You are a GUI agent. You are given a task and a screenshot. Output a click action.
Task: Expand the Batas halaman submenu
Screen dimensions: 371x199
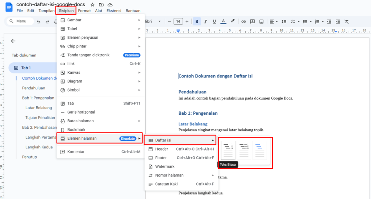(x=101, y=121)
